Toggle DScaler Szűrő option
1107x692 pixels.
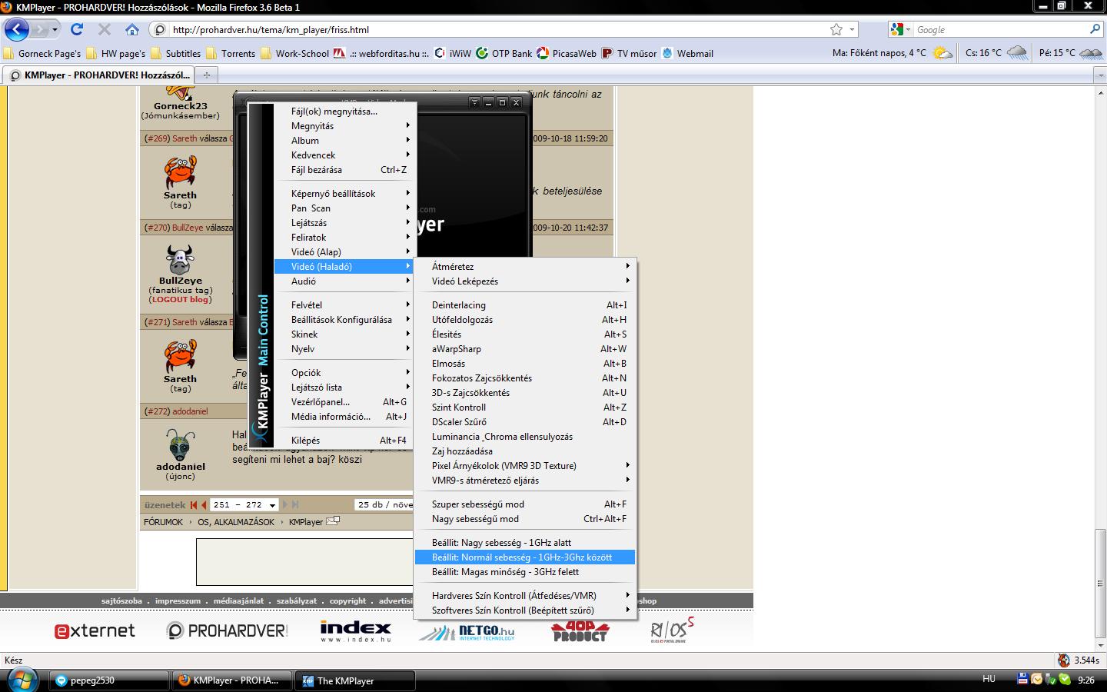pyautogui.click(x=525, y=422)
